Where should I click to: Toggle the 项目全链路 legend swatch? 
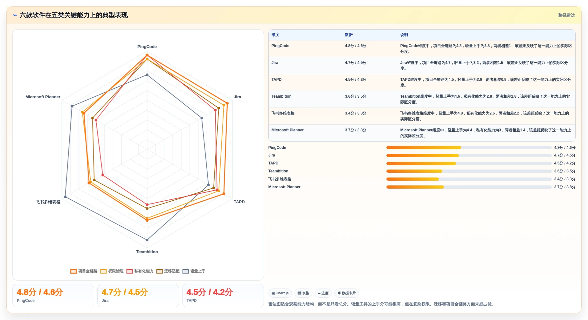click(73, 271)
